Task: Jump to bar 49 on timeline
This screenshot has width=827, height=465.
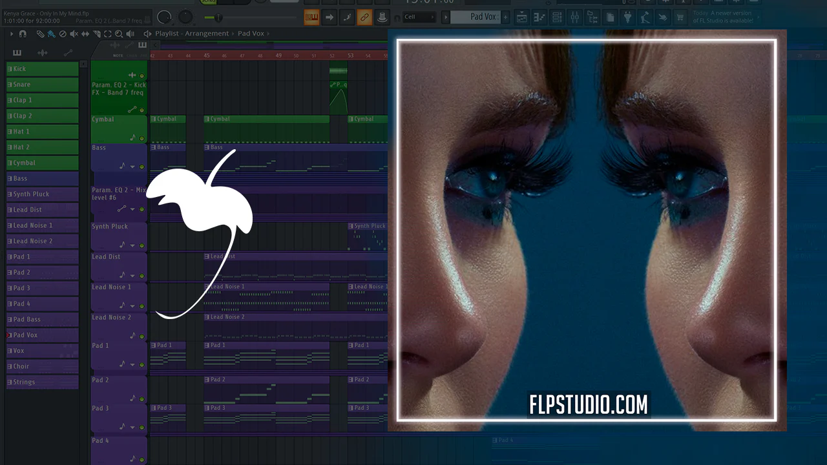Action: click(278, 56)
